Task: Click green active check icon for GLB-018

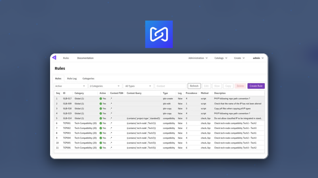Action: click(x=101, y=108)
